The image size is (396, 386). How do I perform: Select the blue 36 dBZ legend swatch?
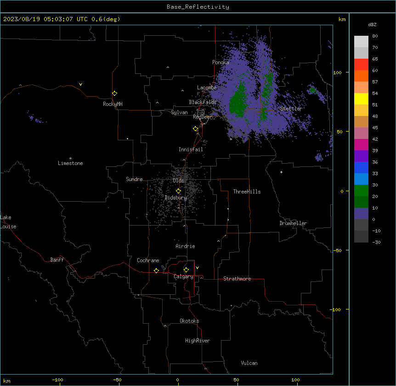pos(361,167)
